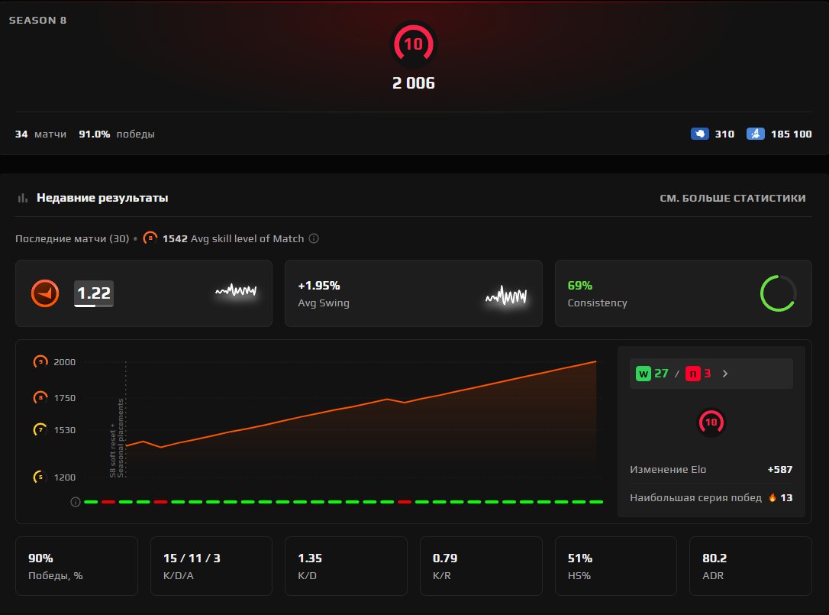Open the 1.35 K/D stat card

click(x=347, y=566)
